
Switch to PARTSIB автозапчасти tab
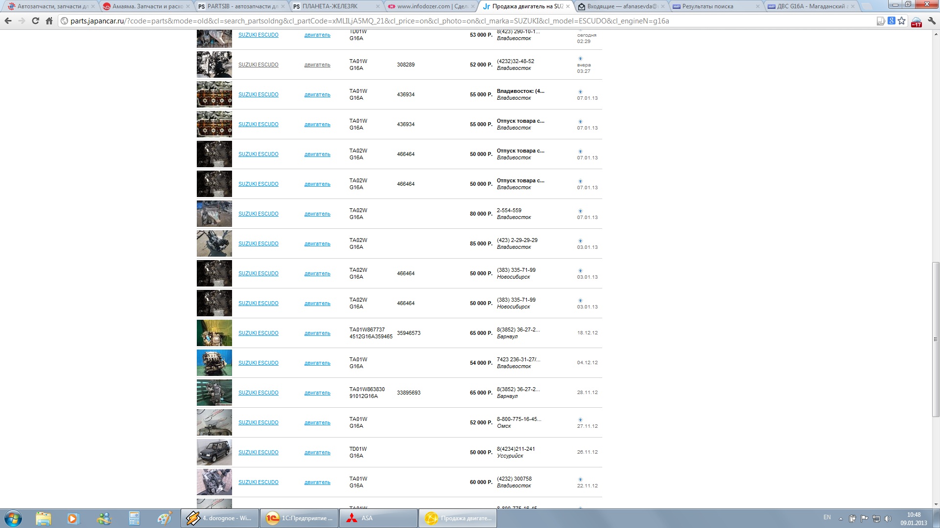click(242, 6)
